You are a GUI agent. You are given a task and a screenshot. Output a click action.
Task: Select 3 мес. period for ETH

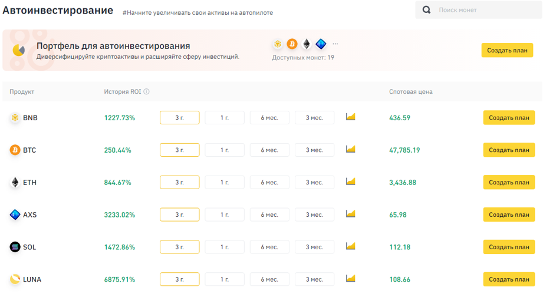point(314,183)
